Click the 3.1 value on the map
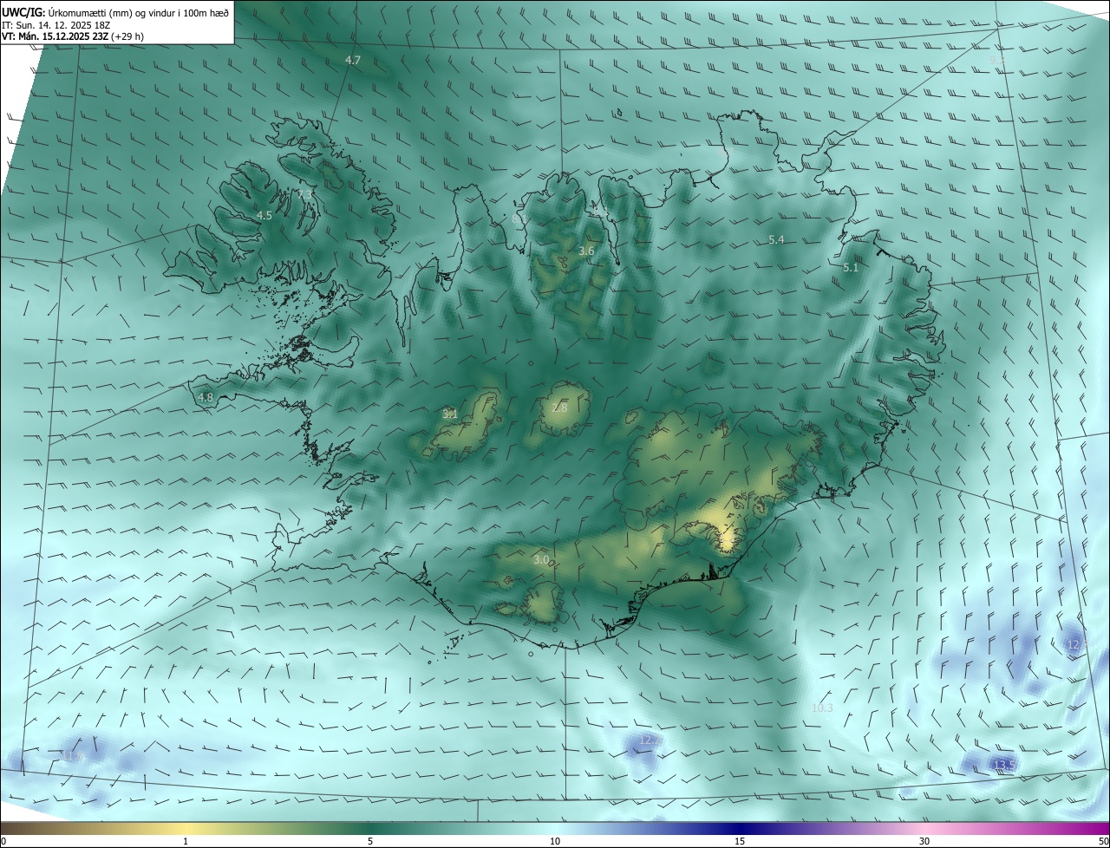1110x848 pixels. (449, 414)
